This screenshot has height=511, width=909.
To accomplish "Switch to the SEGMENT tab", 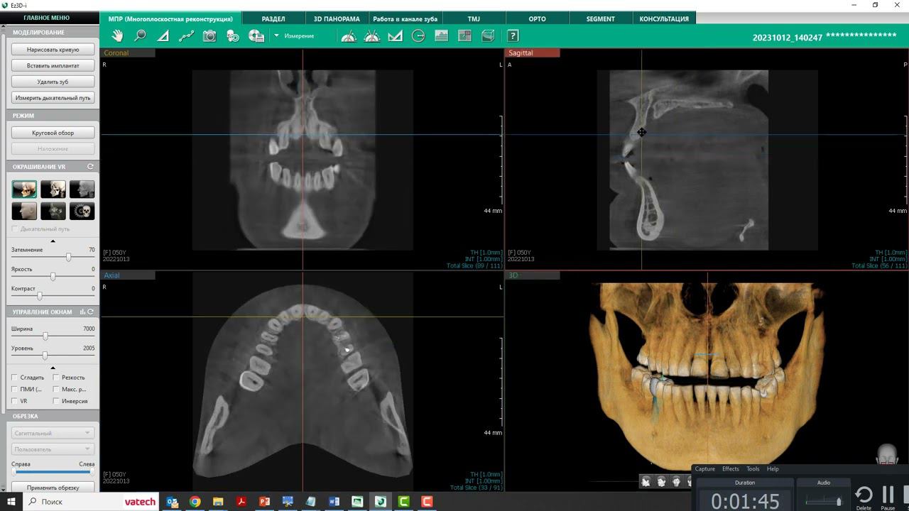I will click(600, 18).
